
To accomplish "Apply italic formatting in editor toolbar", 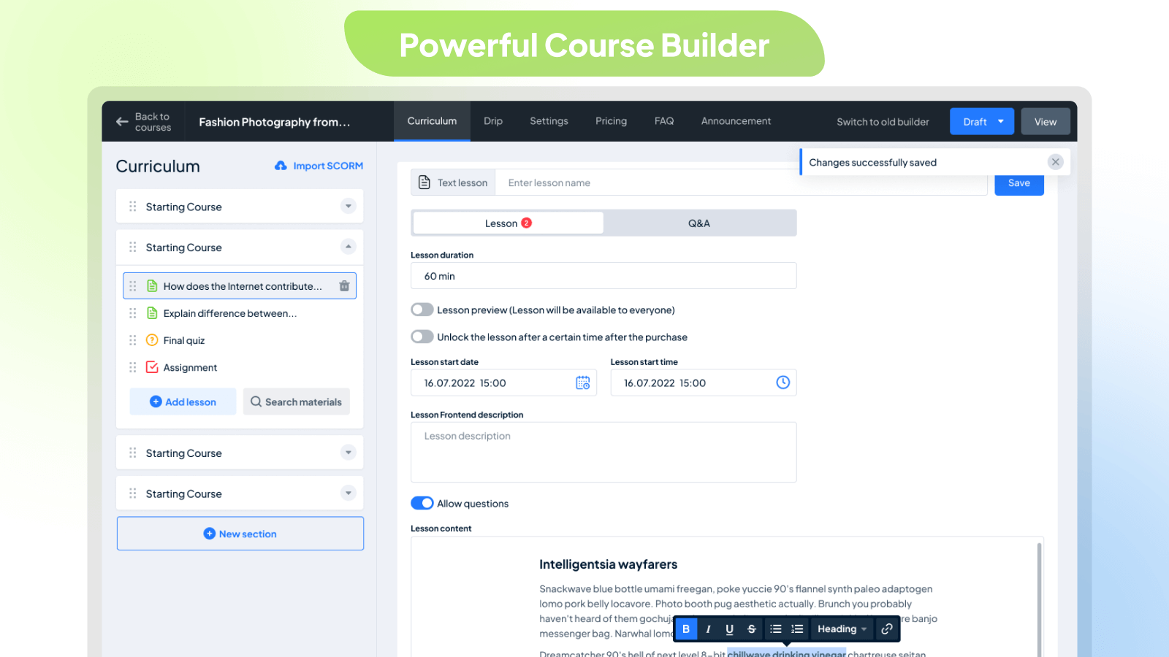I will click(x=708, y=629).
